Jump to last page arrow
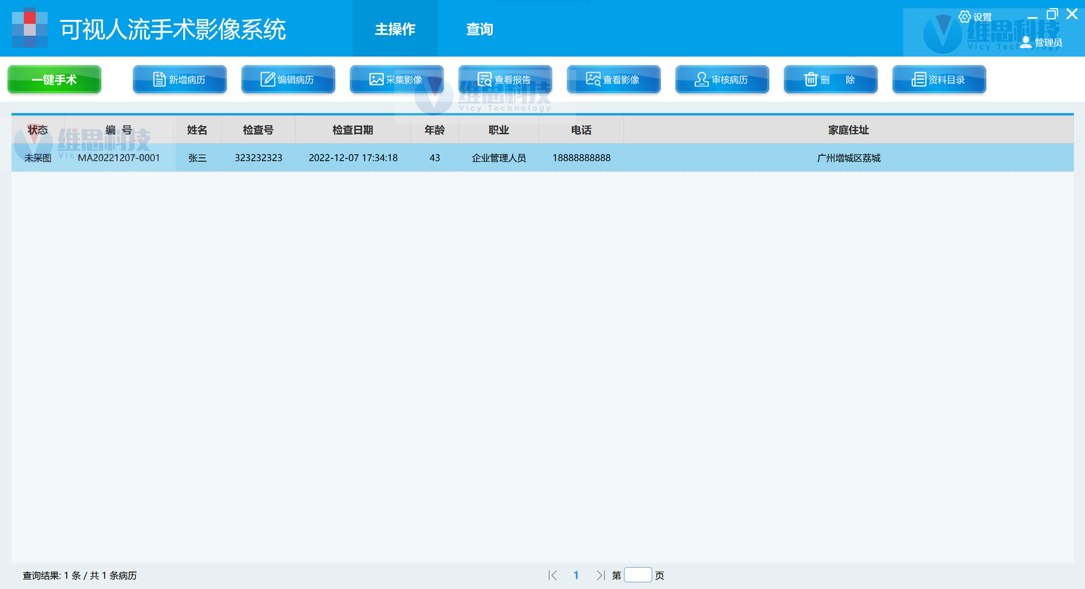1085x589 pixels. tap(600, 575)
